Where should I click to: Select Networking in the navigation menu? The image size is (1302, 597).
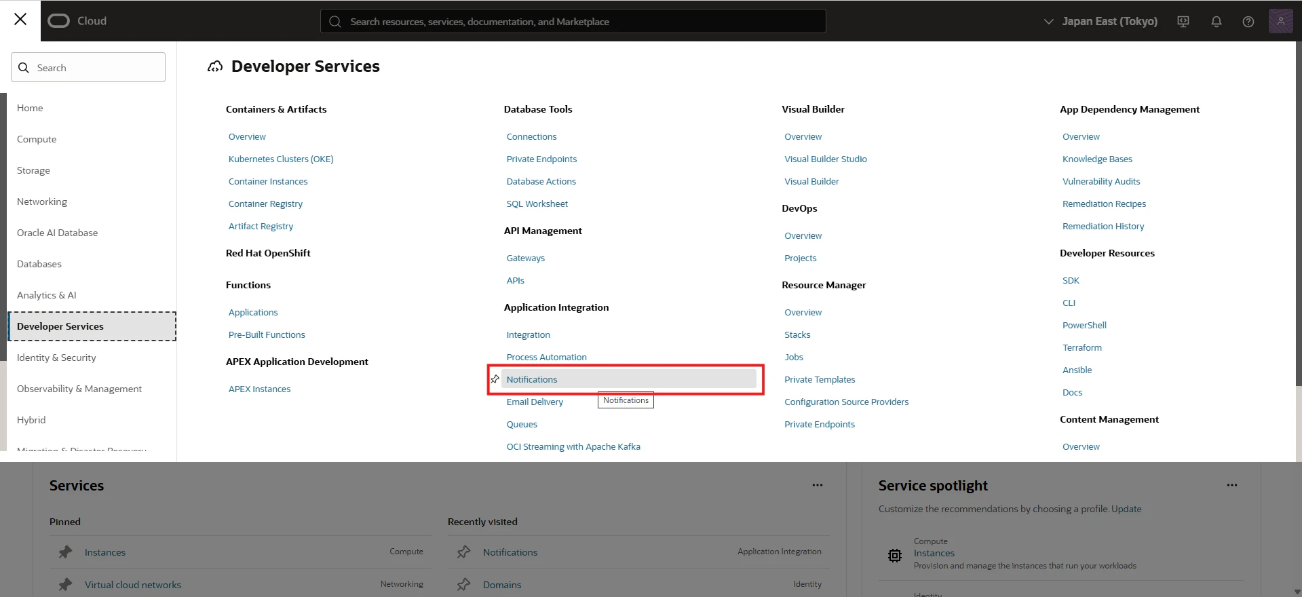tap(42, 201)
